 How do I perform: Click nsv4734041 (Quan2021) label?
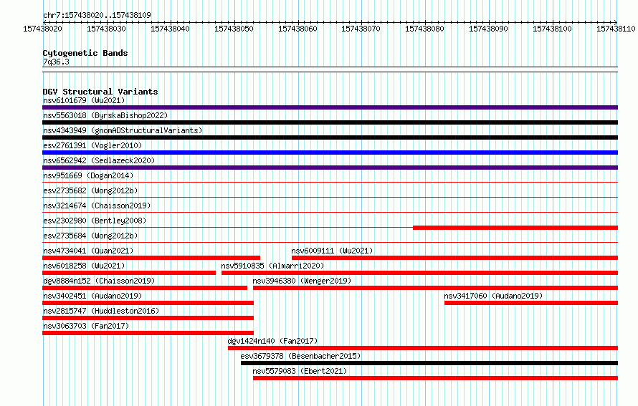click(x=88, y=251)
